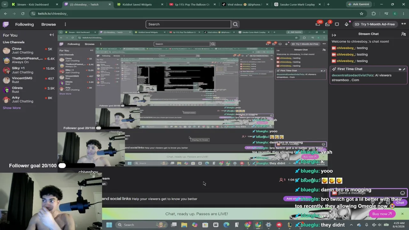
Task: Collapse the Stream Chat panel
Action: coord(334,35)
